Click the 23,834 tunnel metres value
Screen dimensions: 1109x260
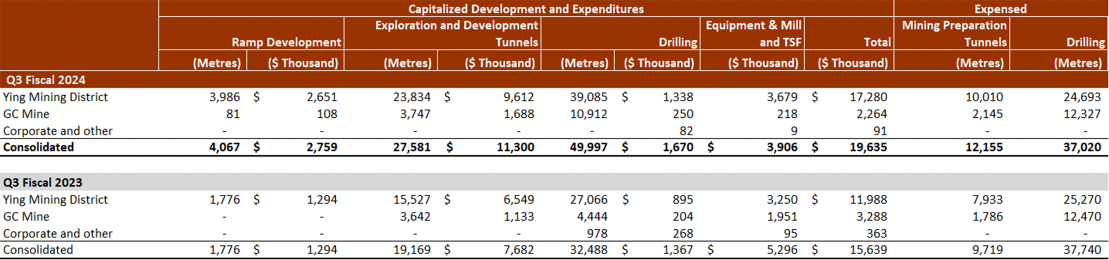(x=412, y=97)
